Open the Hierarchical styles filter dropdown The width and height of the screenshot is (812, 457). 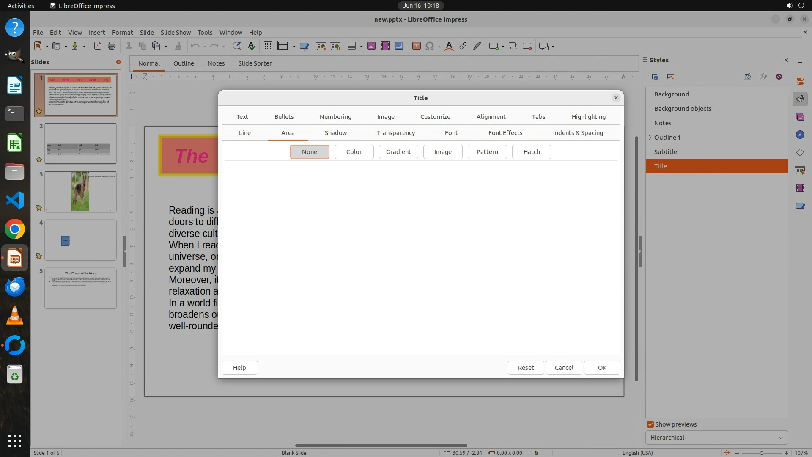pyautogui.click(x=716, y=438)
